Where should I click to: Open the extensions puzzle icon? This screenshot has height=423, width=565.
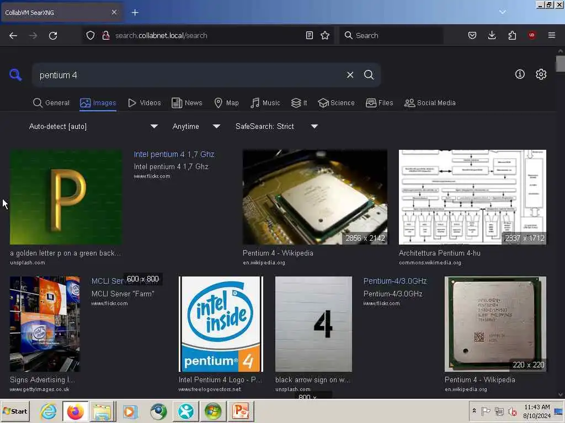pos(512,35)
